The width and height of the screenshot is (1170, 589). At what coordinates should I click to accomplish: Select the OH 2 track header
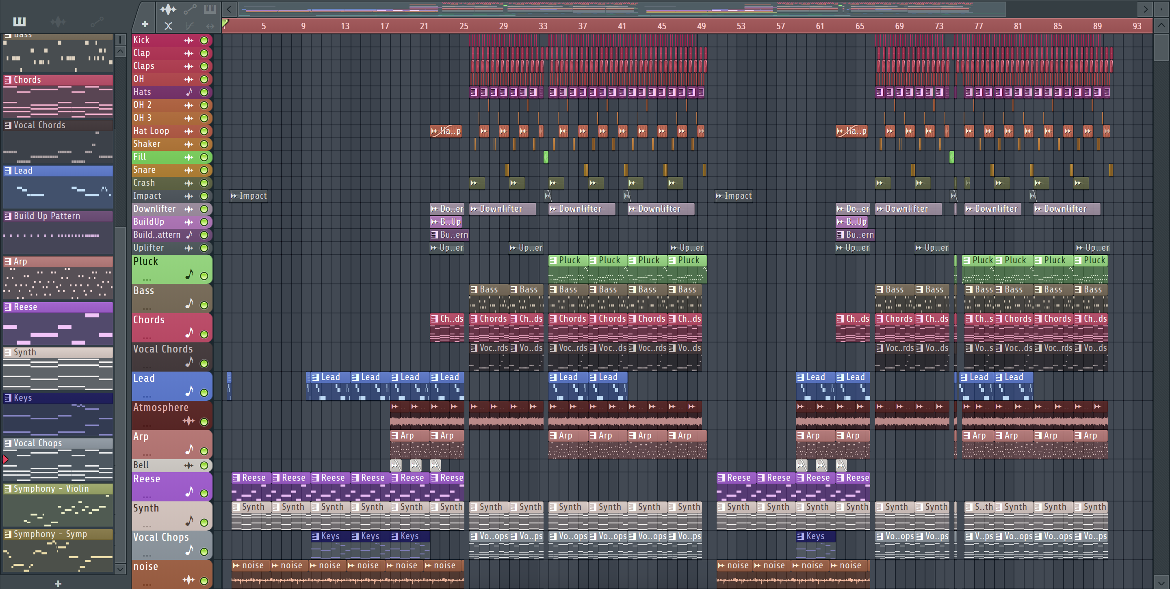(x=172, y=105)
